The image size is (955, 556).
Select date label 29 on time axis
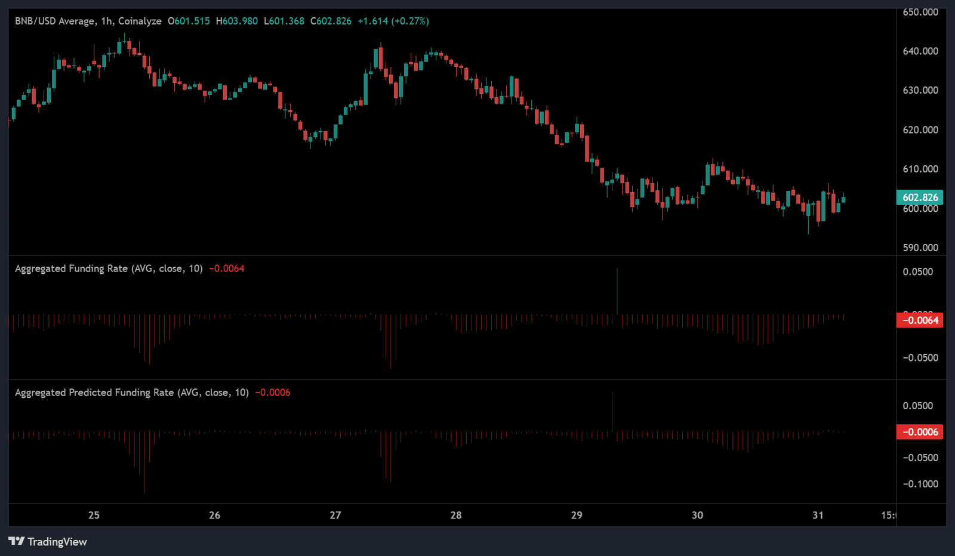[577, 515]
